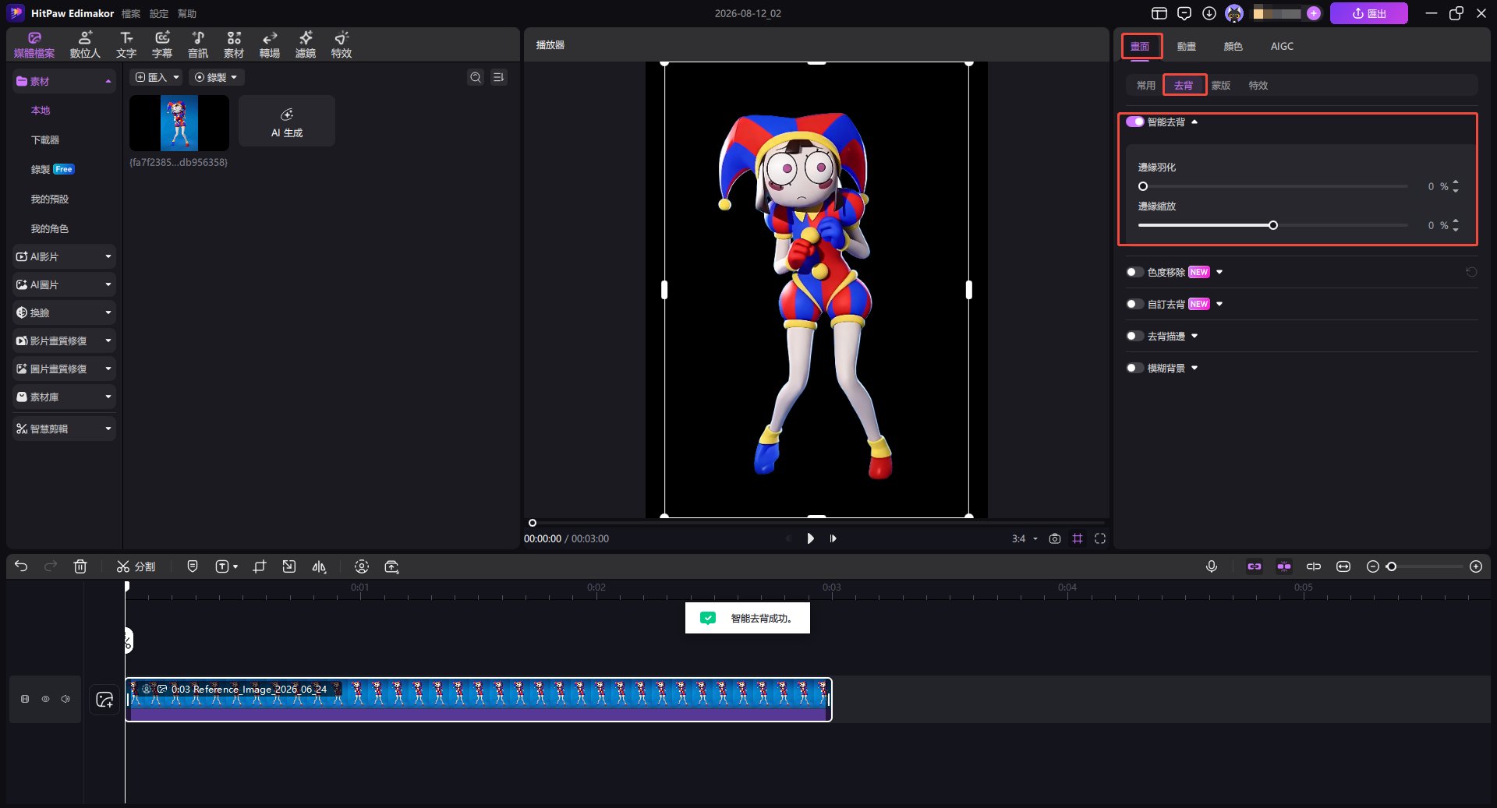This screenshot has width=1497, height=808.
Task: Switch to the 動畫 tab
Action: pyautogui.click(x=1187, y=46)
